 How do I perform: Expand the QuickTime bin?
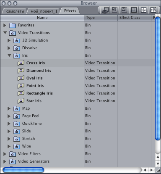(9, 124)
